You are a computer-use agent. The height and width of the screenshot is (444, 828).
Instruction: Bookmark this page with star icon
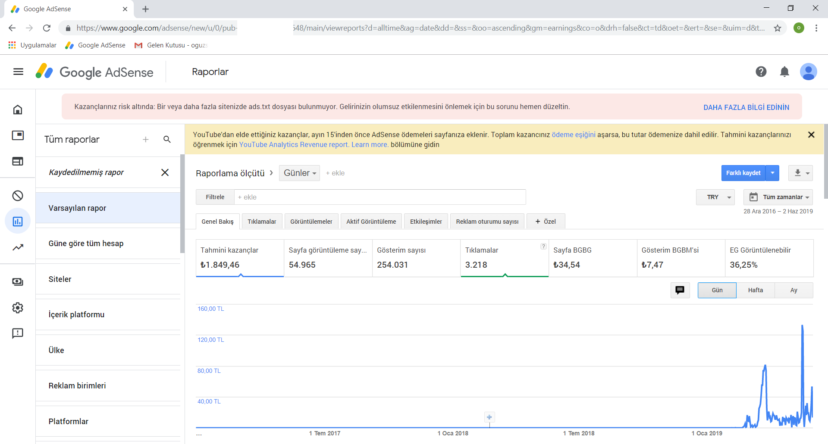coord(778,28)
